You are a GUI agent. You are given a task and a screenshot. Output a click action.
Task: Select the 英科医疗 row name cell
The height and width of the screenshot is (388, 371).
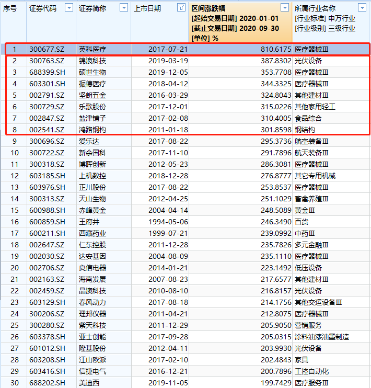coord(92,49)
